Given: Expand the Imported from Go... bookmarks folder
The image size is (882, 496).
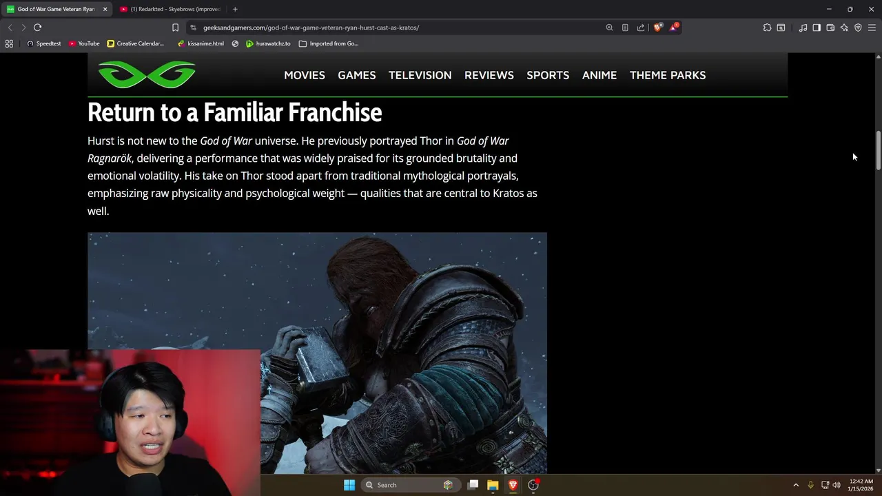Looking at the screenshot, I should [329, 43].
